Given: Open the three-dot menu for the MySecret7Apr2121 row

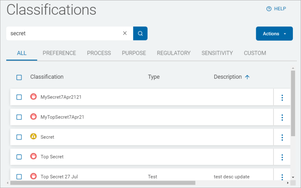Looking at the screenshot, I should 282,97.
